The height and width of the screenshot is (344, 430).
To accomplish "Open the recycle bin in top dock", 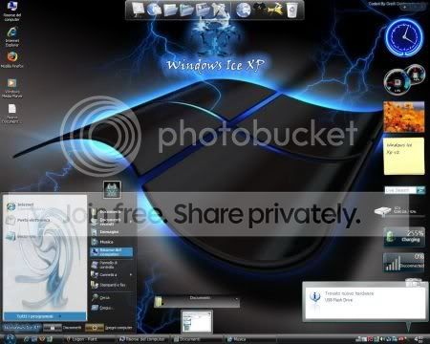I will pos(291,10).
